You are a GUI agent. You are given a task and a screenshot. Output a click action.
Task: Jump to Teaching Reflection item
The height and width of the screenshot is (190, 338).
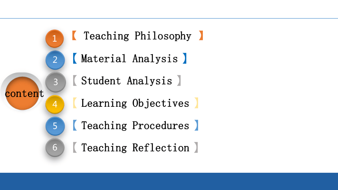tap(135, 148)
